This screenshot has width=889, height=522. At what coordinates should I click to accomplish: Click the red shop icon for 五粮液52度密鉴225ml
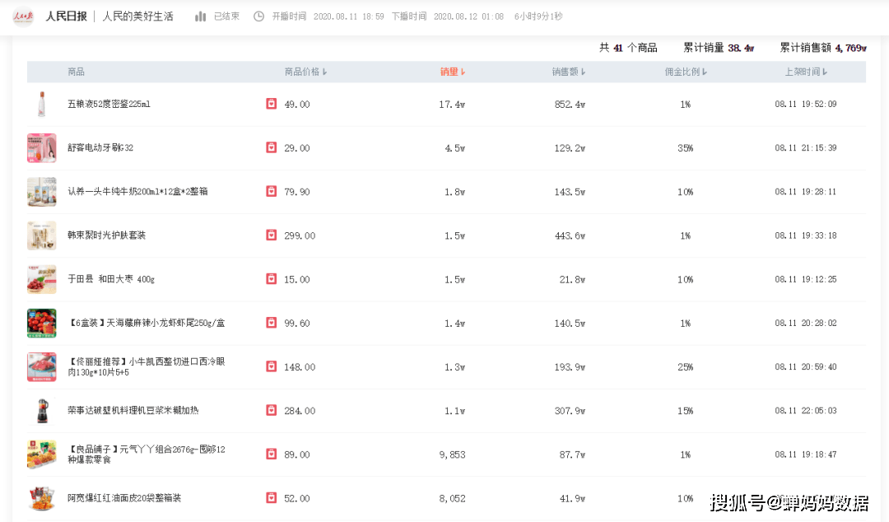(272, 104)
